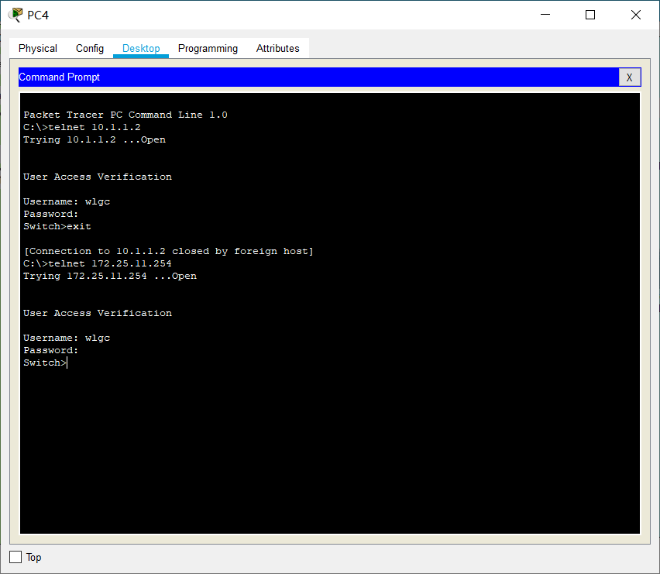Click the 'Switch>exit' line
This screenshot has height=574, width=660.
coord(57,226)
